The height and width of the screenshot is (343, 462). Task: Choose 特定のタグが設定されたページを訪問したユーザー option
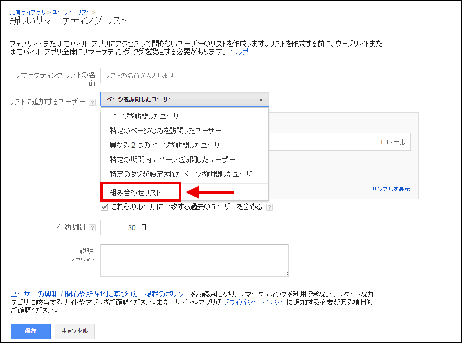tap(184, 174)
